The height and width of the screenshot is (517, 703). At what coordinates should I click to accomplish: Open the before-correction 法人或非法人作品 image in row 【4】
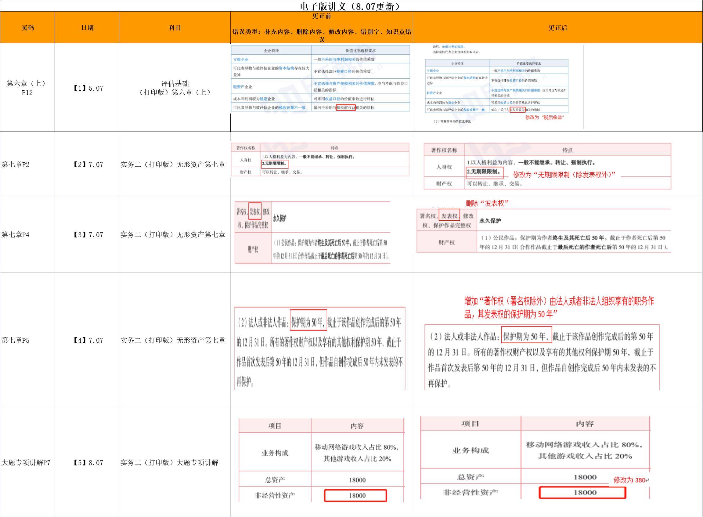click(319, 348)
